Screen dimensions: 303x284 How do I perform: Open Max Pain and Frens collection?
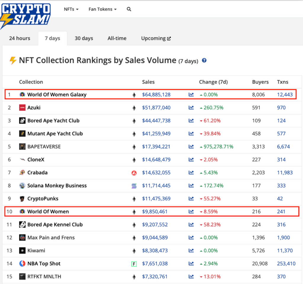51,238
